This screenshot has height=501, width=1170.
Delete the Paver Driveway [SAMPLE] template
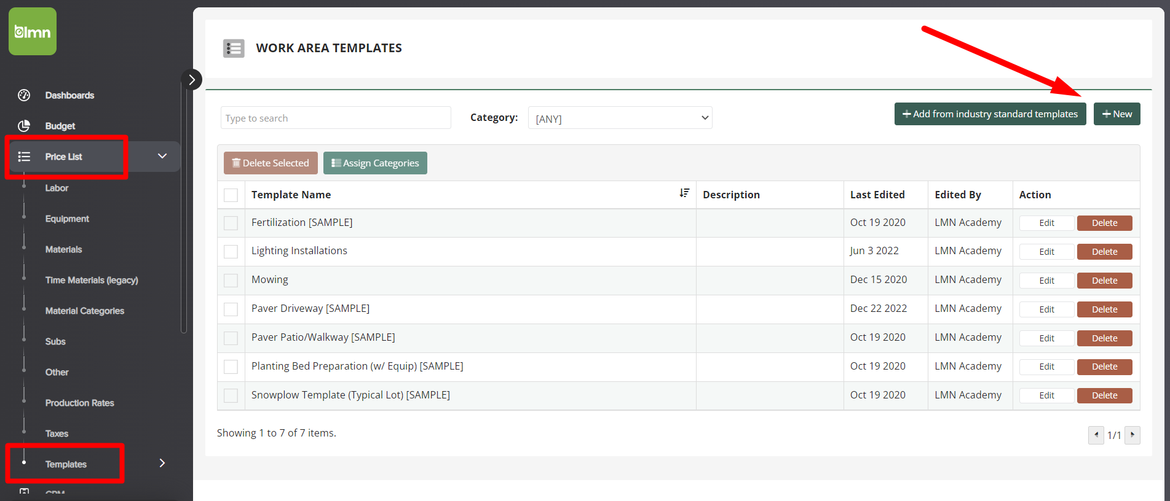coord(1104,309)
